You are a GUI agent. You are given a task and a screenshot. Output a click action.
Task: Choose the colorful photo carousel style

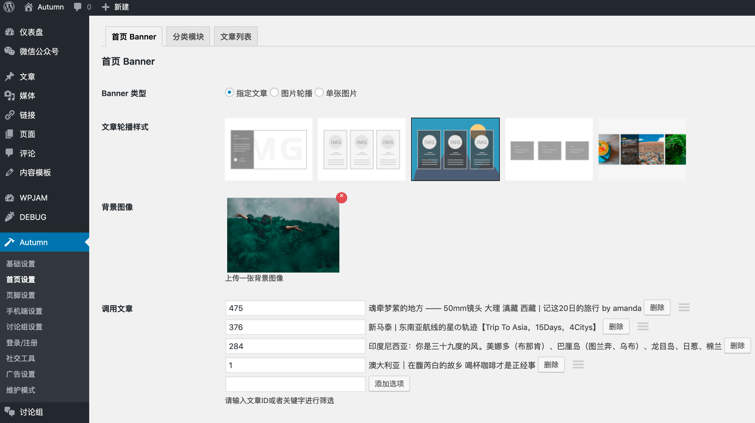click(642, 149)
